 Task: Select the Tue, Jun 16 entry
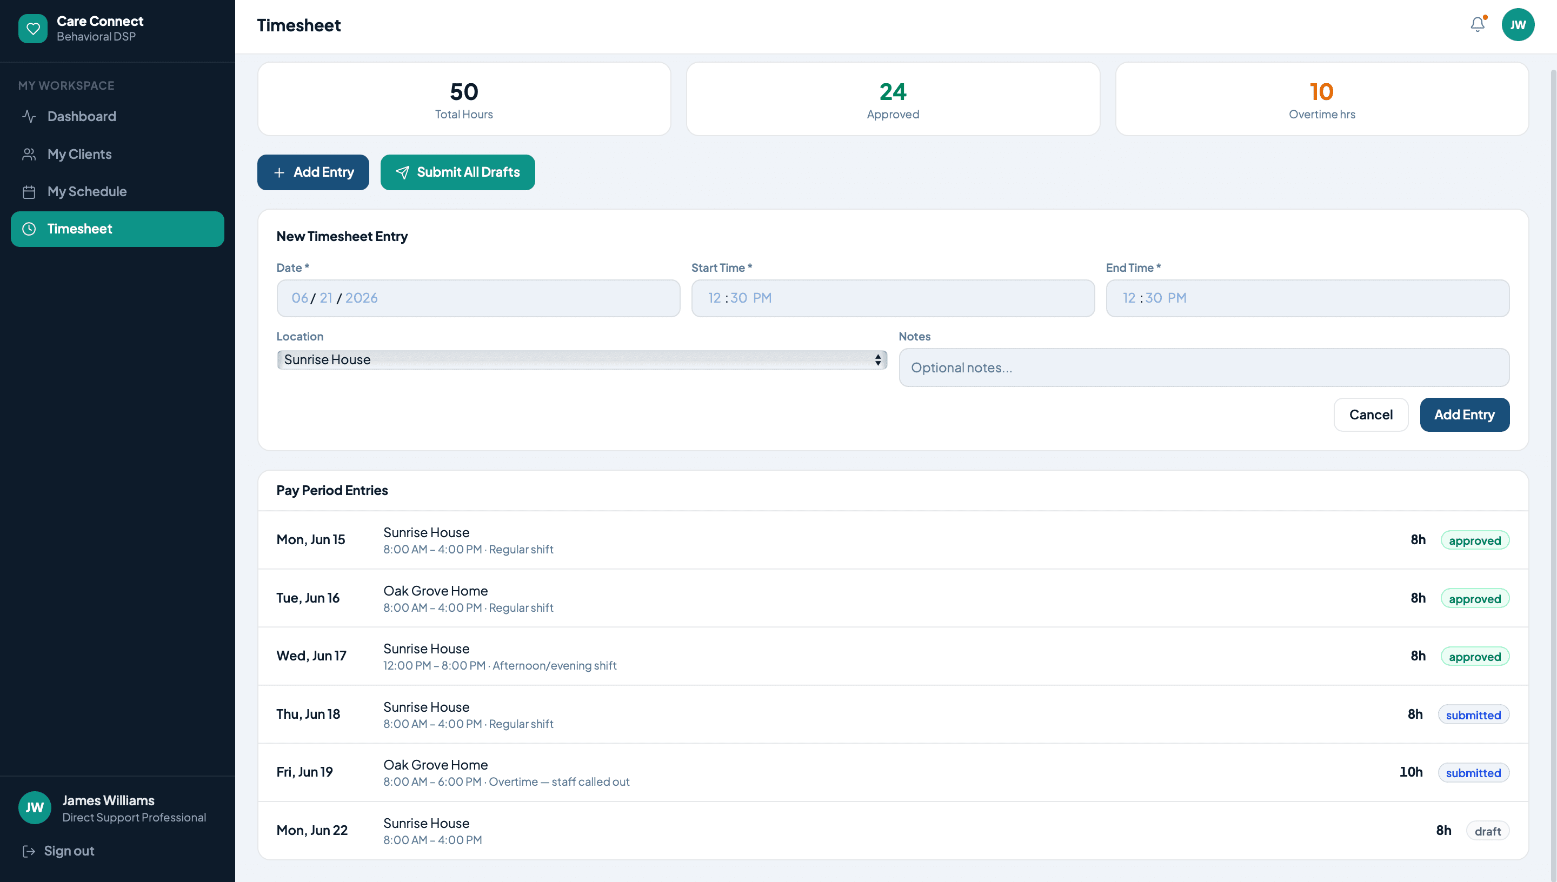pyautogui.click(x=893, y=598)
